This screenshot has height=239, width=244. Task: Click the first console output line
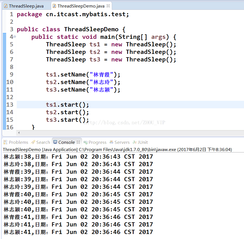point(78,157)
